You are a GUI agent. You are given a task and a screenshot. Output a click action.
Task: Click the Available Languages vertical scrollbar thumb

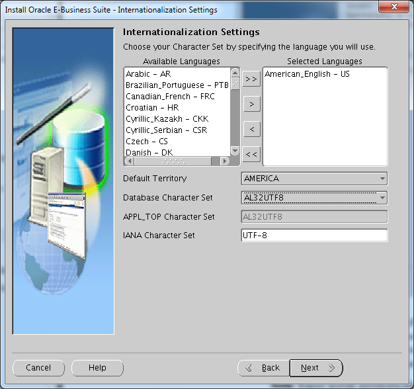235,84
